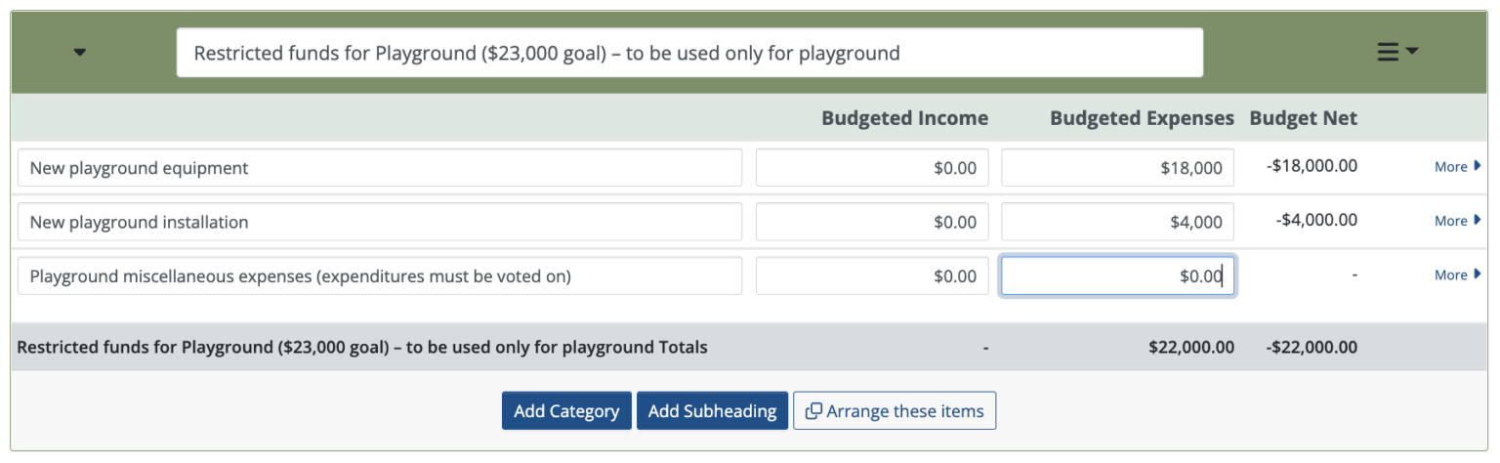Collapse the Playground section with the top-left arrow
Image resolution: width=1500 pixels, height=463 pixels.
(x=80, y=53)
